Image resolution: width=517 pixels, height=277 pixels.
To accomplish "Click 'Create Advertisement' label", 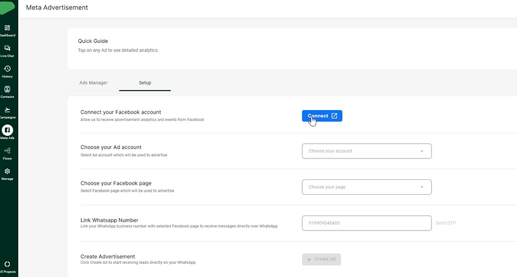I will pyautogui.click(x=108, y=256).
